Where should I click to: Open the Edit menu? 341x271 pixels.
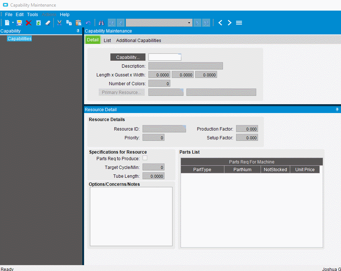point(20,15)
